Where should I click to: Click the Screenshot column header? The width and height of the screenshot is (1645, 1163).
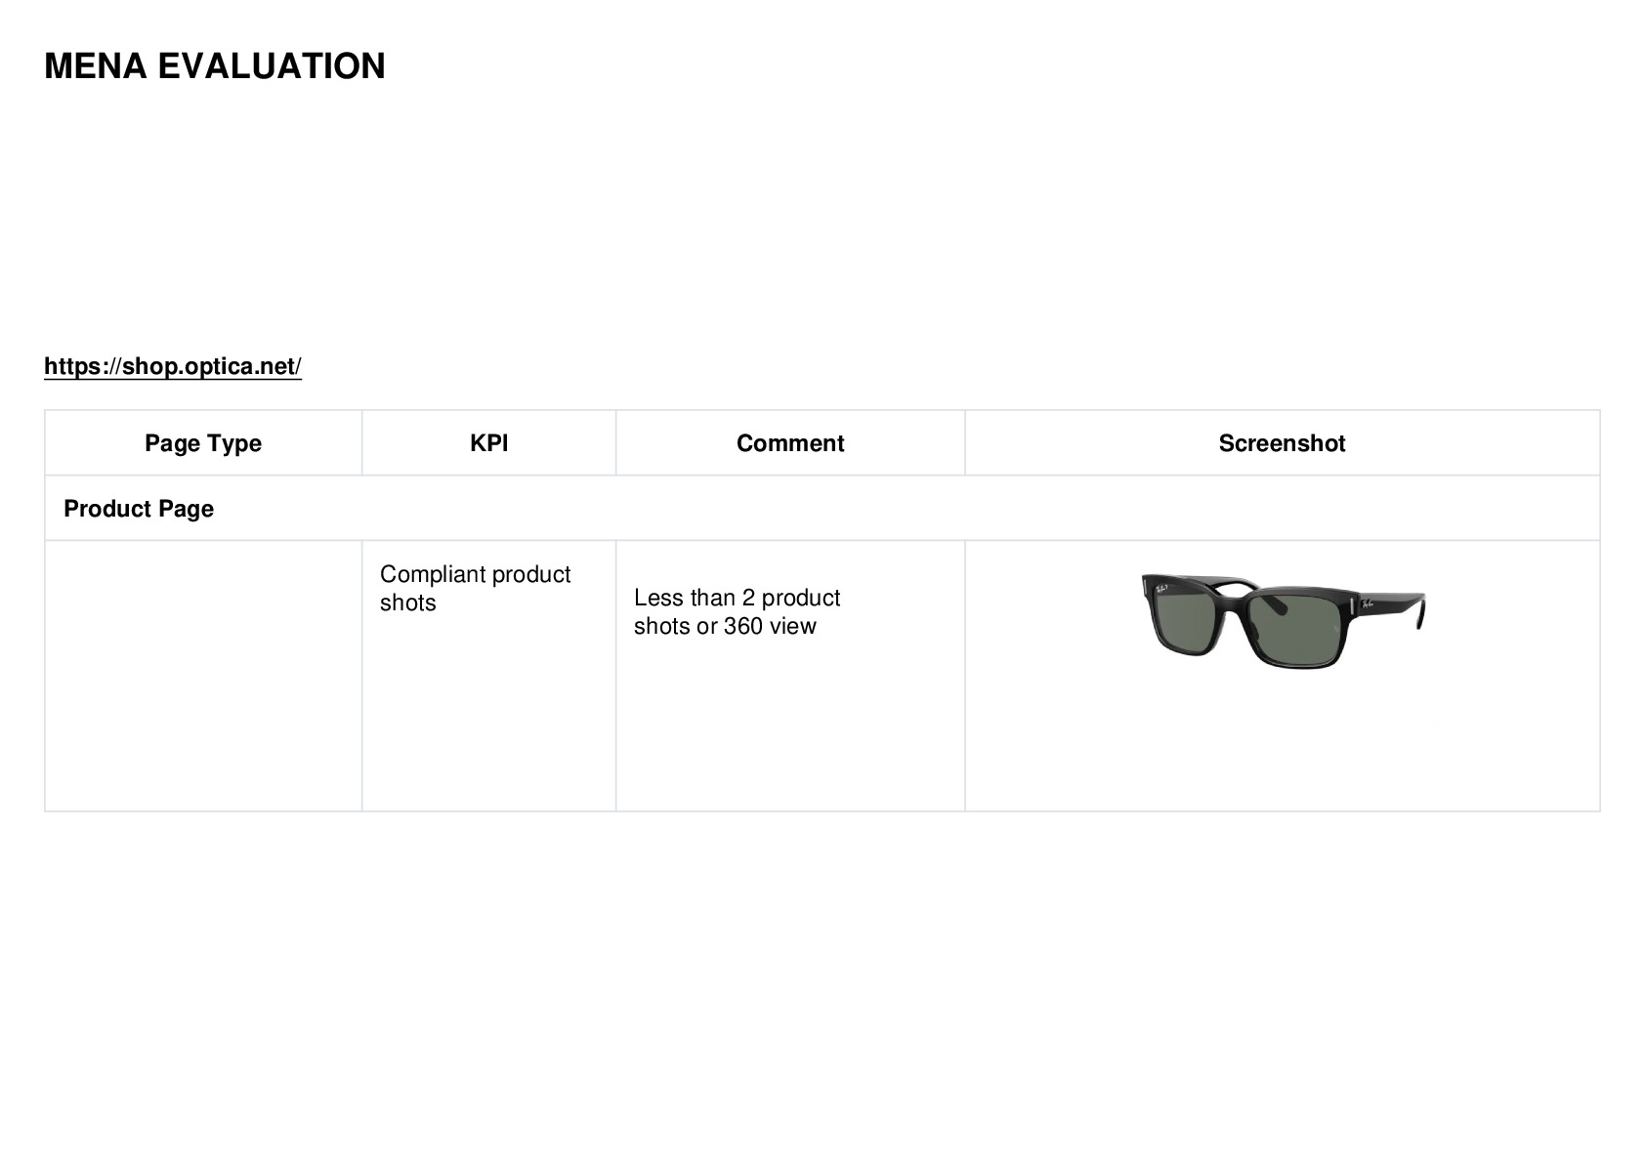point(1282,443)
